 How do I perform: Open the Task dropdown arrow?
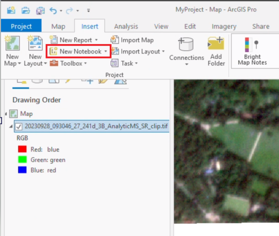[x=136, y=63]
